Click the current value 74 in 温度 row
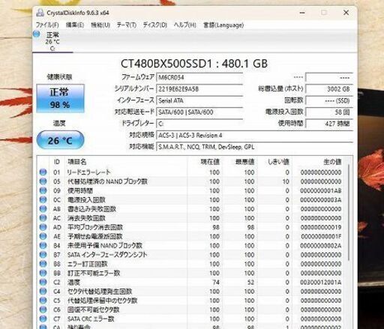384x329 pixels. 216,283
